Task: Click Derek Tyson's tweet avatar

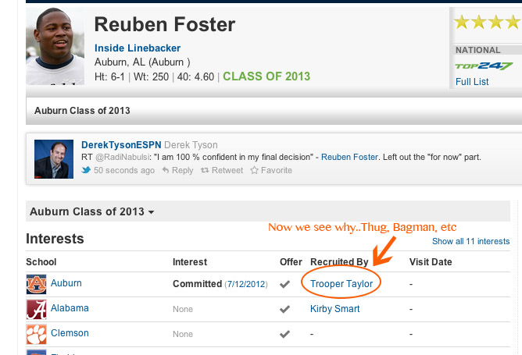Action: coord(54,158)
